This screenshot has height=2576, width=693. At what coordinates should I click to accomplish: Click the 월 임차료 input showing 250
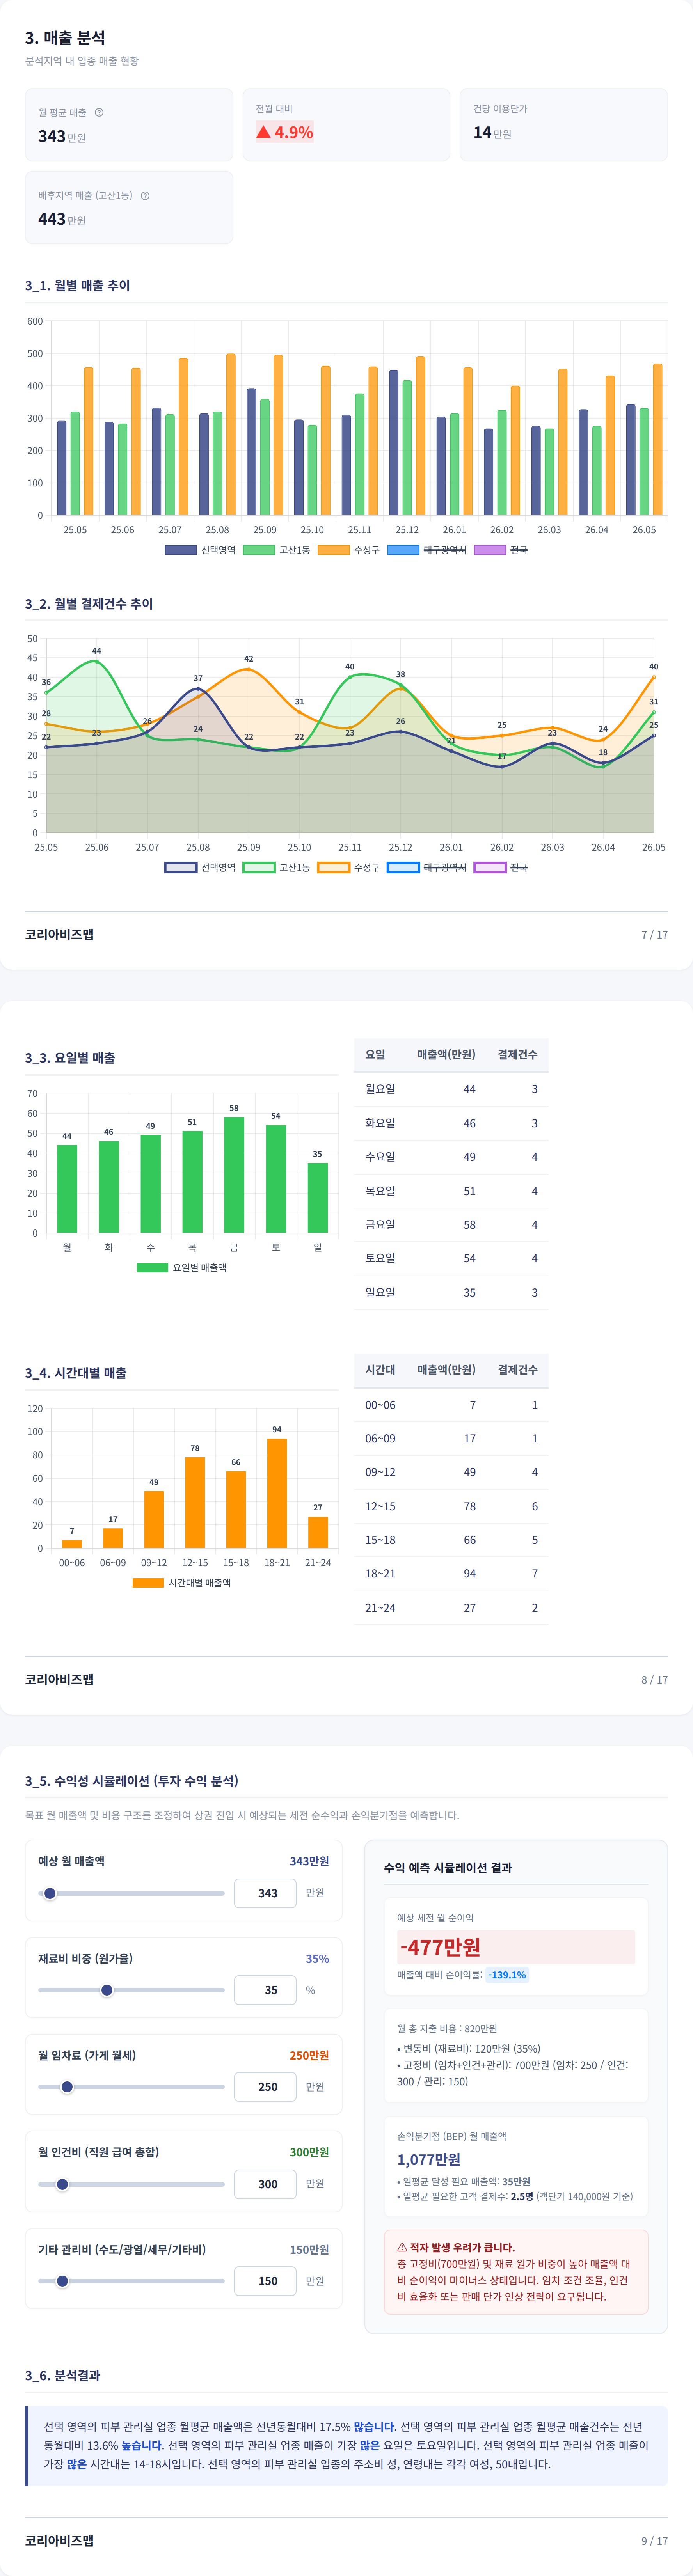(x=265, y=2087)
